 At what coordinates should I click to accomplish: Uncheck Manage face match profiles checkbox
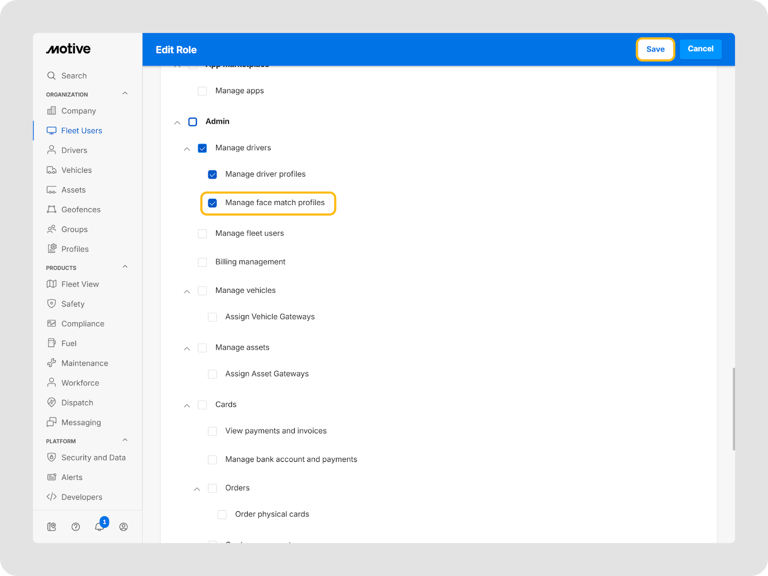[212, 203]
